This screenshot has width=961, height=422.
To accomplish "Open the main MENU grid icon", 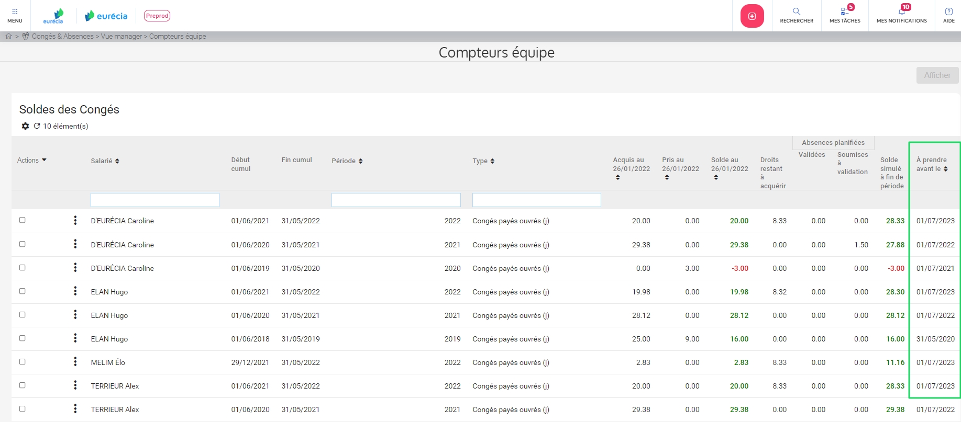I will [x=15, y=16].
